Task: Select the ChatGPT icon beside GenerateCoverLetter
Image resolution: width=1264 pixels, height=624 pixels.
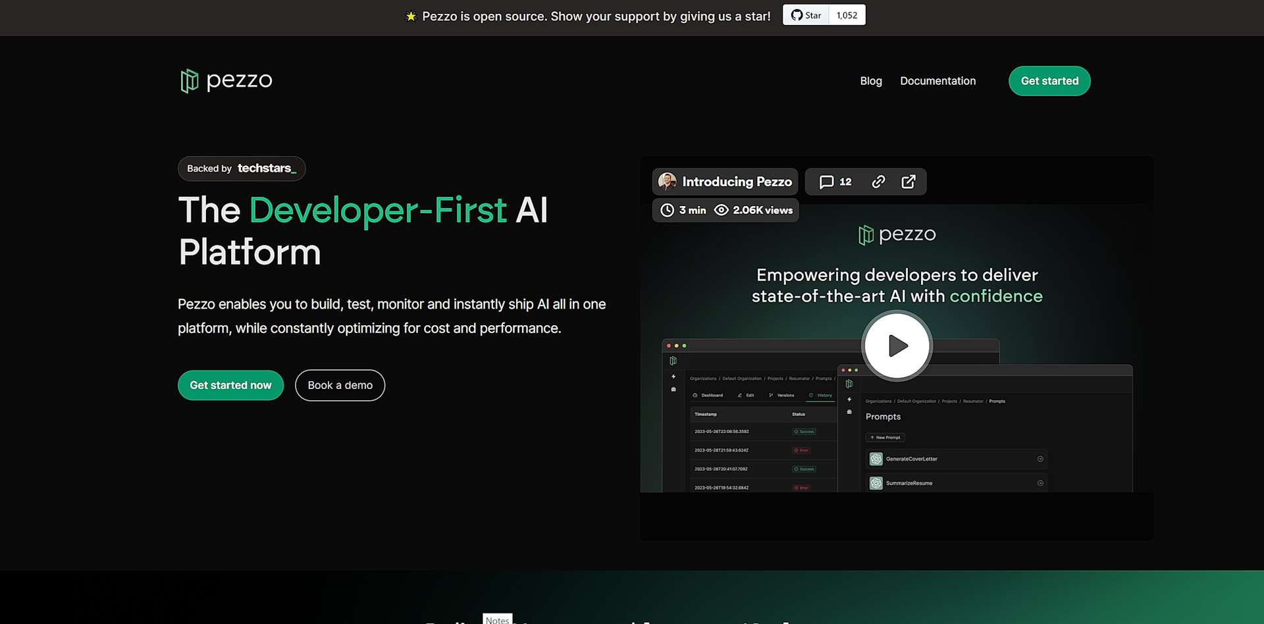Action: [876, 459]
